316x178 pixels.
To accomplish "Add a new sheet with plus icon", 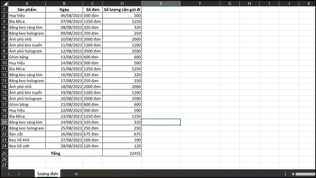I will point(76,174).
